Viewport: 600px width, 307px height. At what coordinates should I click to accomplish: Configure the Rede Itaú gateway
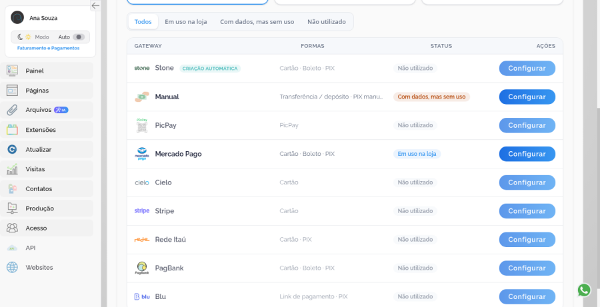527,239
